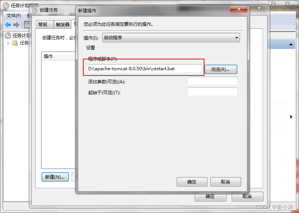Select the 任务计划 root clock icon in tree
Screen dimensions: 299x213
(8, 35)
